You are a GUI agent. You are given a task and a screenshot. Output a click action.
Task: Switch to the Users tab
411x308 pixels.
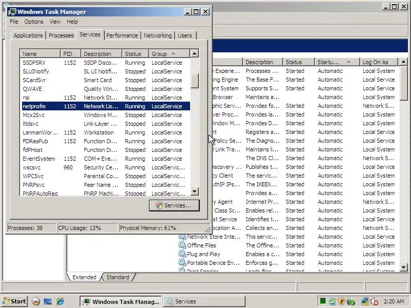click(185, 35)
